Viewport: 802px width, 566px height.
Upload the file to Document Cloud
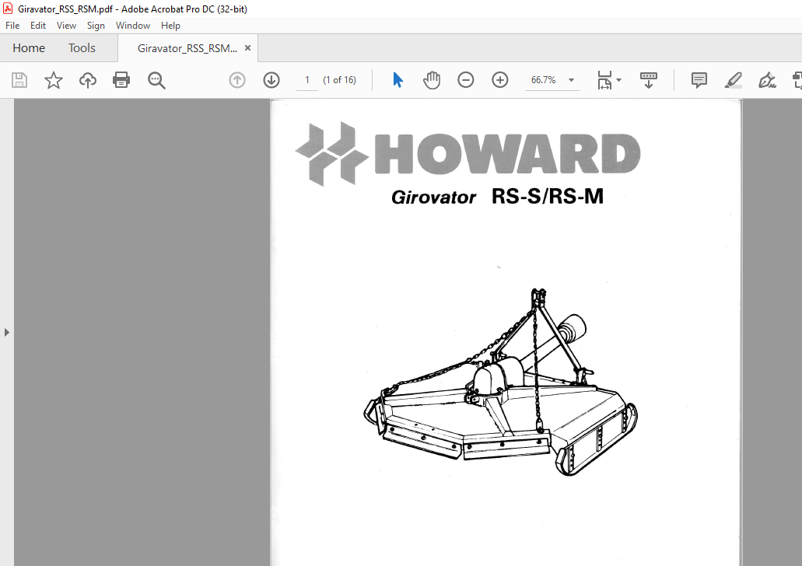pyautogui.click(x=87, y=80)
